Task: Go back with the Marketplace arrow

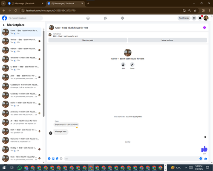Action: tap(4, 25)
